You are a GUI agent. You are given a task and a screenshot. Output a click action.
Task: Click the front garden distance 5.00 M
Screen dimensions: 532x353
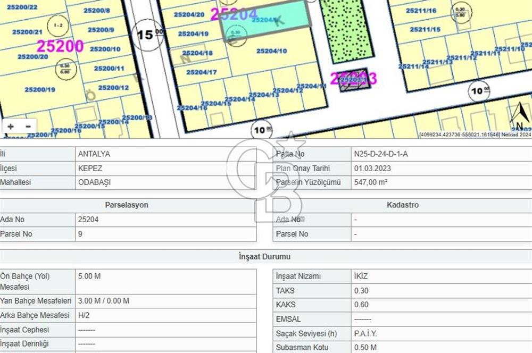pyautogui.click(x=89, y=276)
